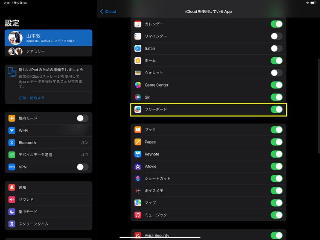
Task: Turn on the VPN switch
Action: click(x=83, y=167)
